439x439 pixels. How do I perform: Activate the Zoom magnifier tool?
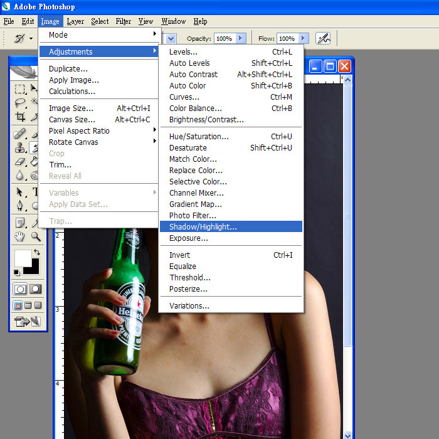click(36, 236)
